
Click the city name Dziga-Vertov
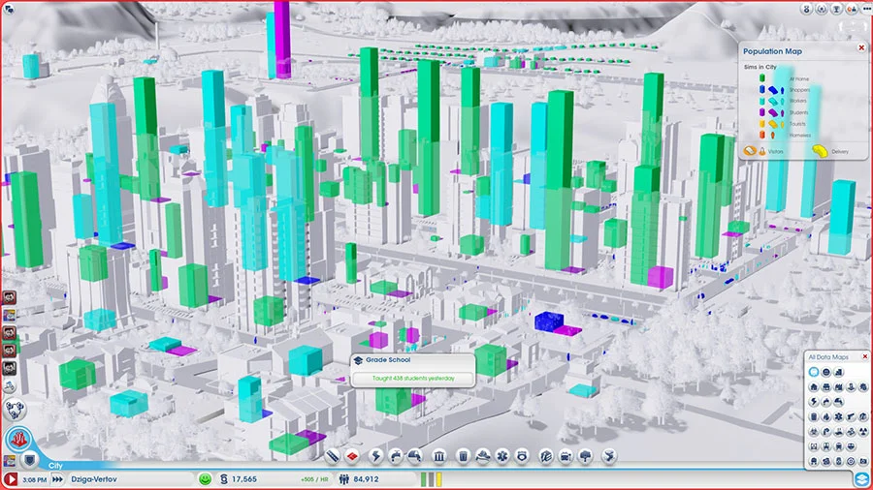pos(94,479)
